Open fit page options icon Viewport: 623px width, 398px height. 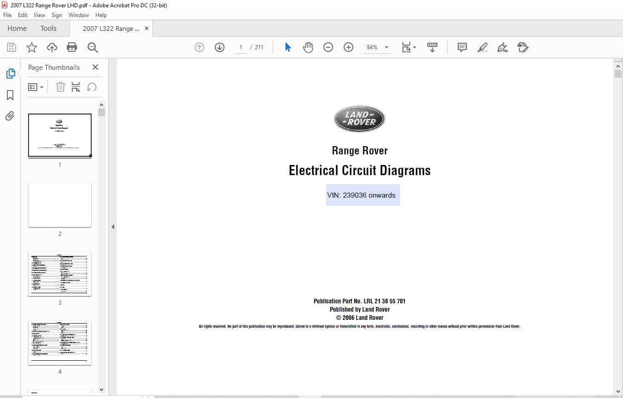[x=408, y=47]
